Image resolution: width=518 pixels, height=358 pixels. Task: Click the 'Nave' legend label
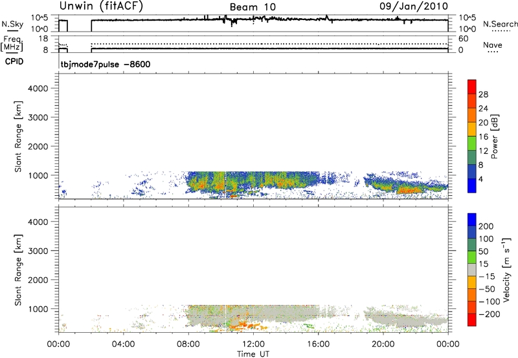pyautogui.click(x=493, y=45)
